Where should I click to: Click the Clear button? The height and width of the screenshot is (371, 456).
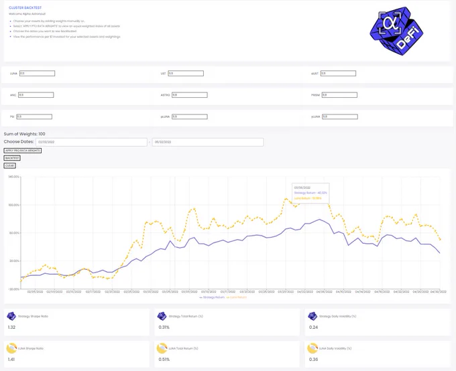10,165
